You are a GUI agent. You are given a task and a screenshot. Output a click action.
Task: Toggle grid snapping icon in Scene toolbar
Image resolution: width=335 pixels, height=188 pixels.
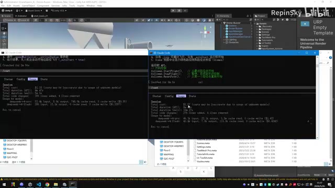click(x=51, y=20)
